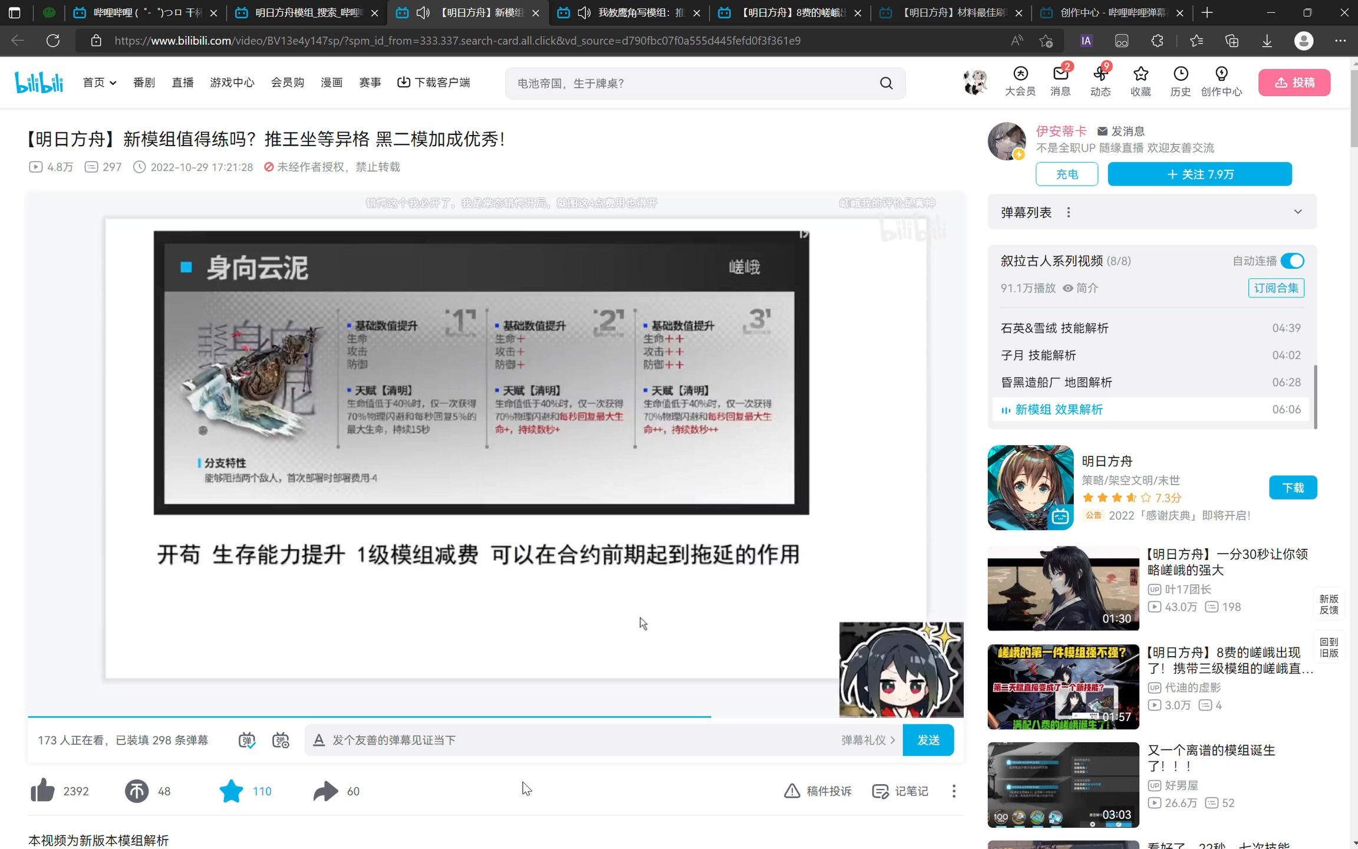Screen dimensions: 1358x849
Task: Open 番剧 nav item
Action: 144,83
